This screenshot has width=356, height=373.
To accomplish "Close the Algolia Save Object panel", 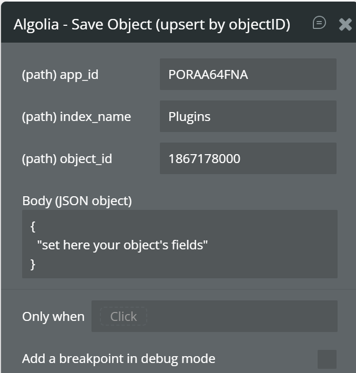I will tap(345, 24).
